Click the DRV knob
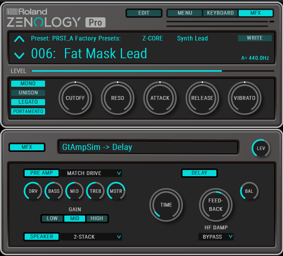 (x=33, y=191)
